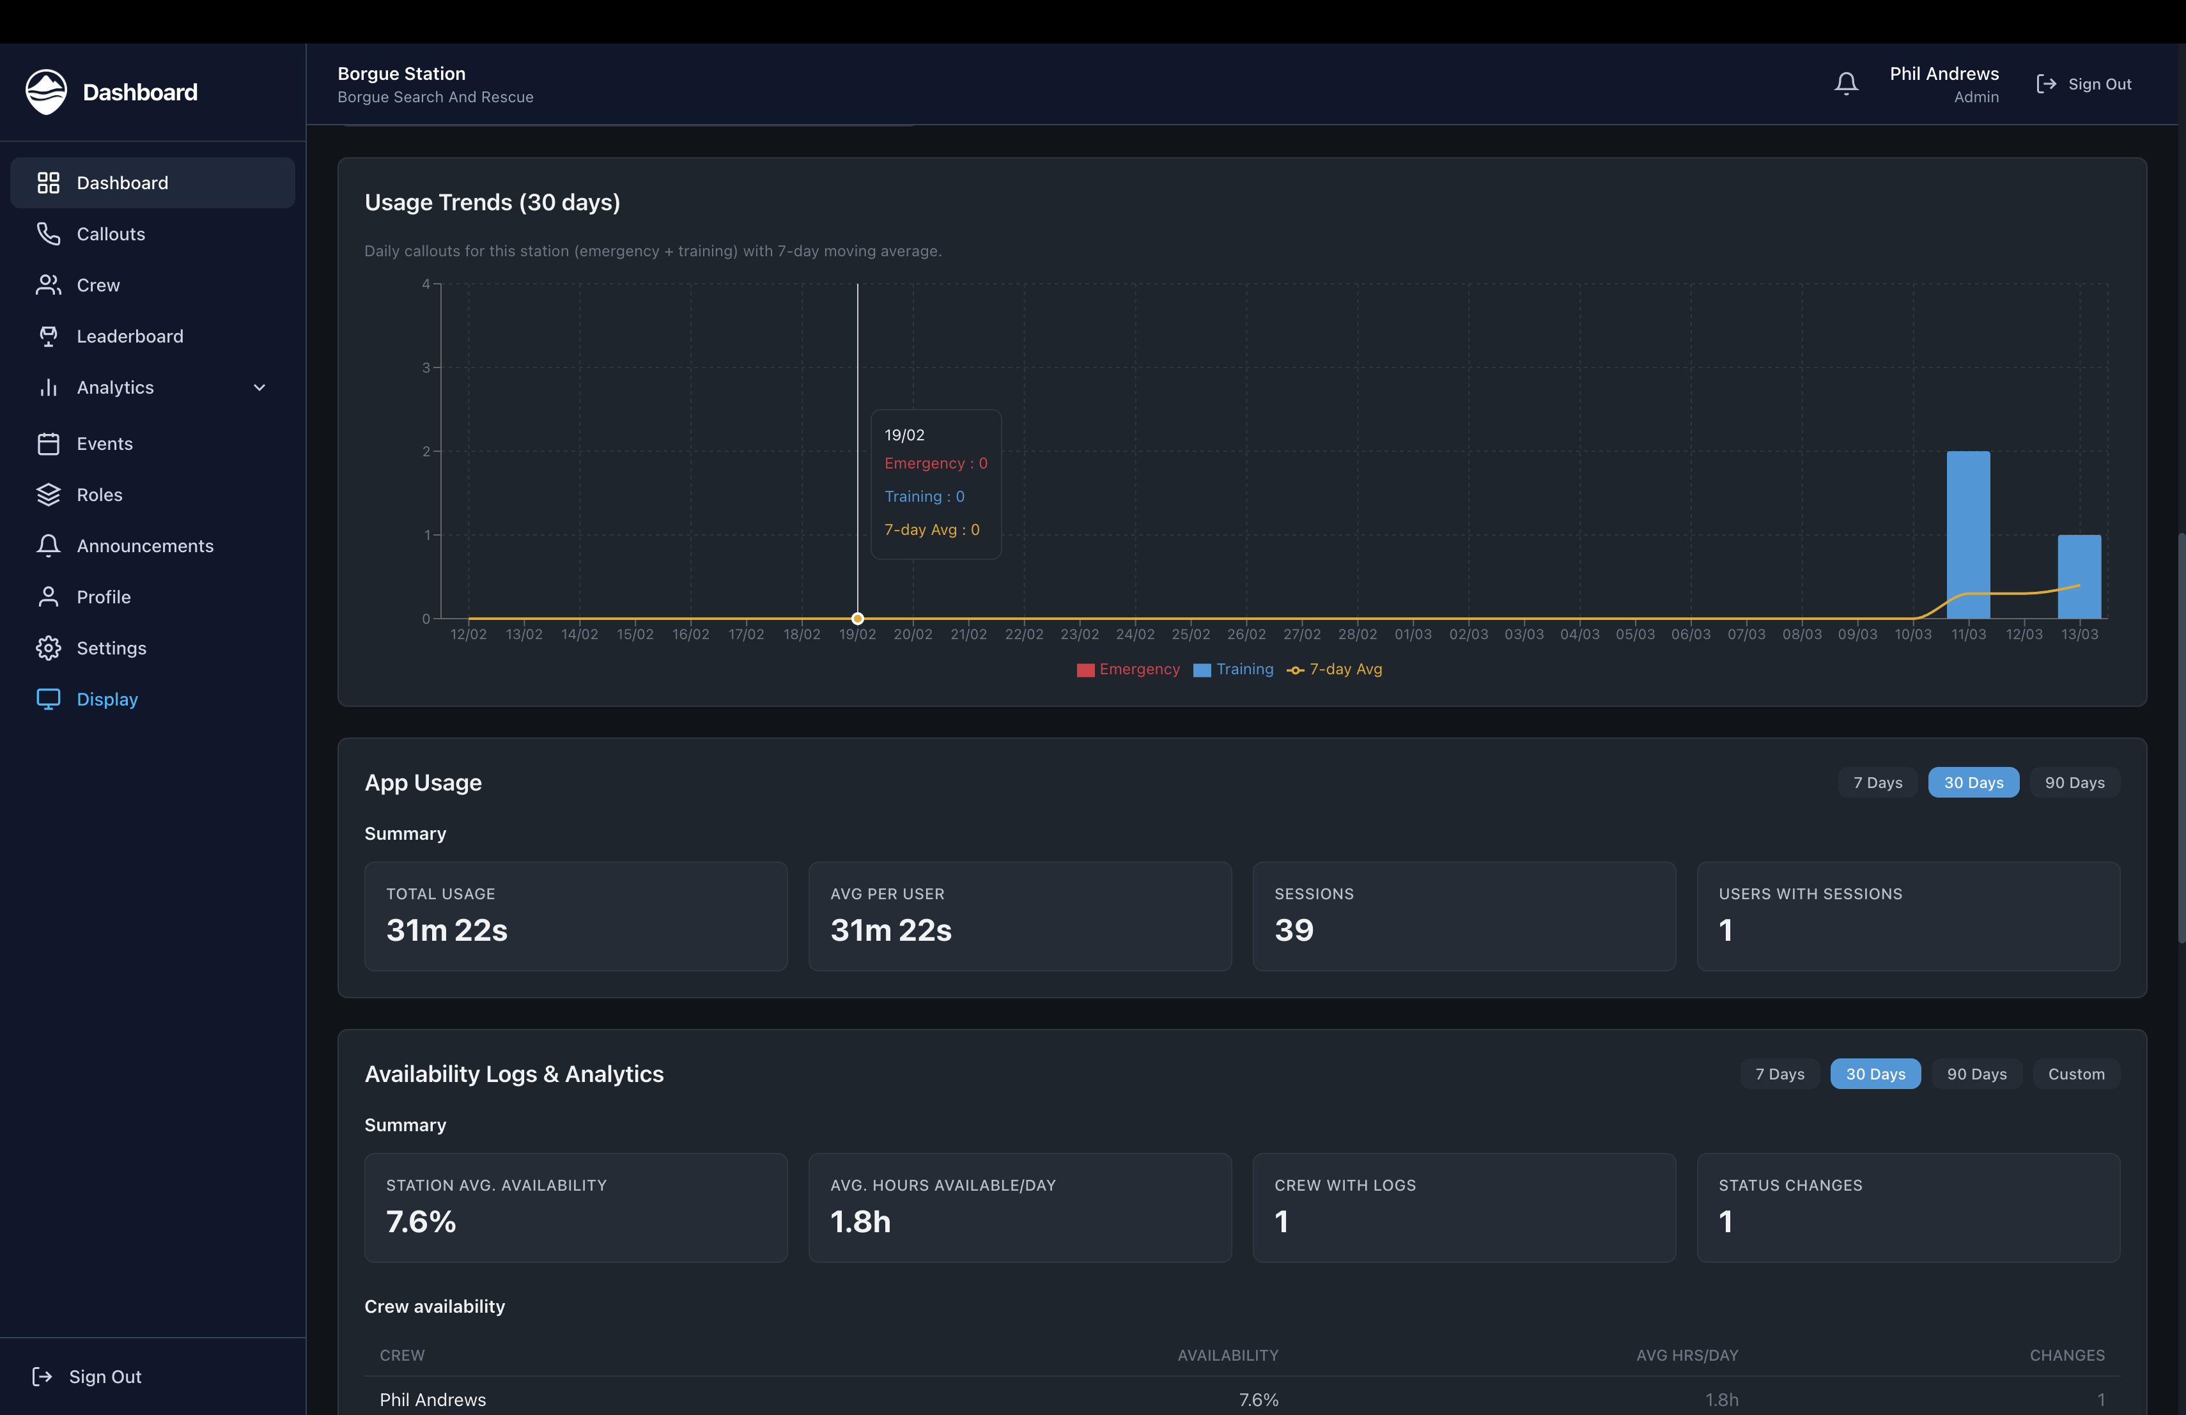2186x1415 pixels.
Task: Click the tall Training bar on 11/03
Action: [x=1968, y=532]
